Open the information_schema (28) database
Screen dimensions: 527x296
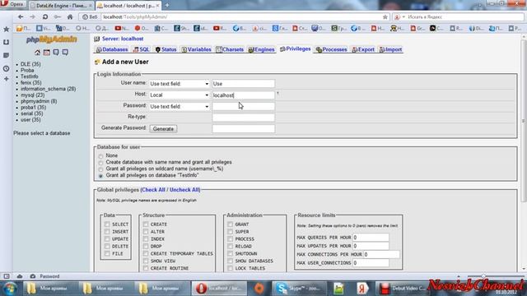48,89
